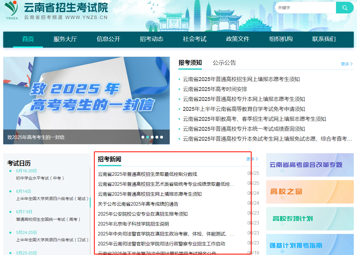Open 云南省2025年高考时间安排 notice
Screen dimensions: 357x255
215,89
